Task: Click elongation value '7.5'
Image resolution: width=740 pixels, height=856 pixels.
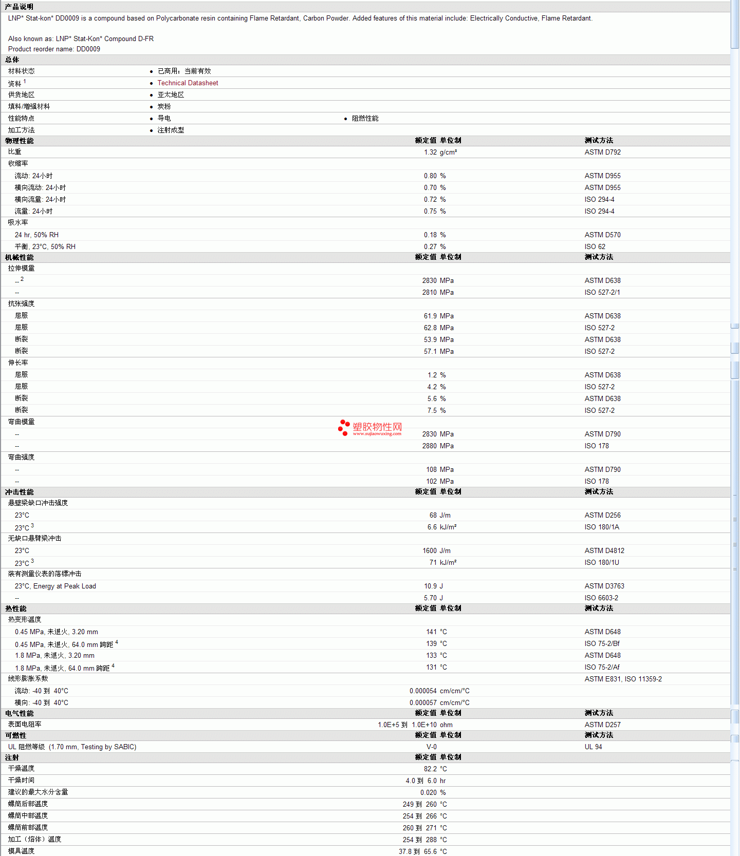Action: [432, 410]
